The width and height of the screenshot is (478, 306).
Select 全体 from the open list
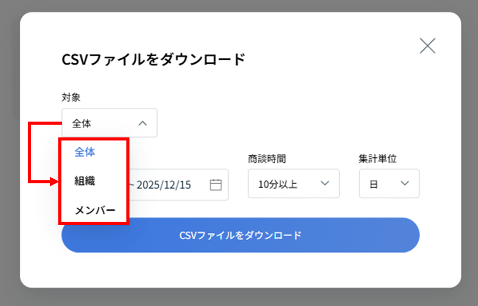click(x=85, y=152)
